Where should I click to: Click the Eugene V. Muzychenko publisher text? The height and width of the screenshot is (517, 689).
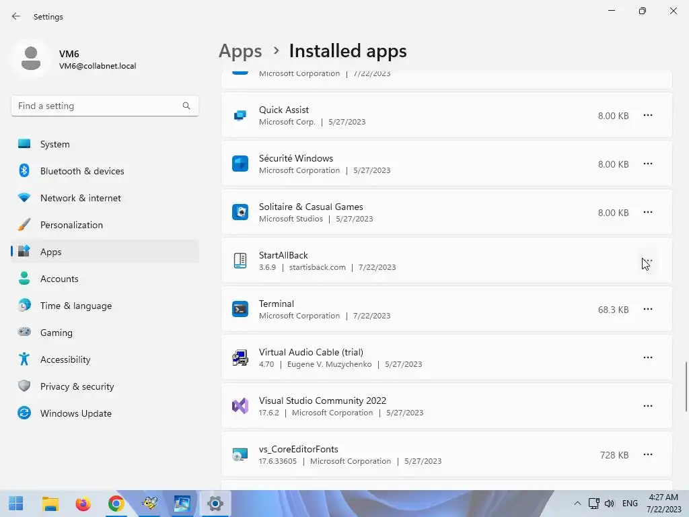pyautogui.click(x=330, y=364)
